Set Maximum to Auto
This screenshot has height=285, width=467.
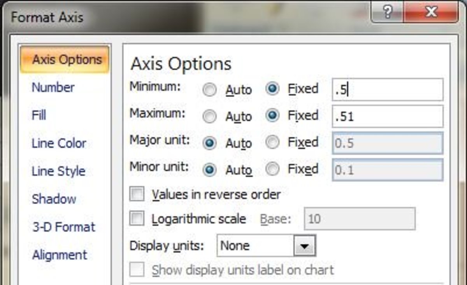209,116
